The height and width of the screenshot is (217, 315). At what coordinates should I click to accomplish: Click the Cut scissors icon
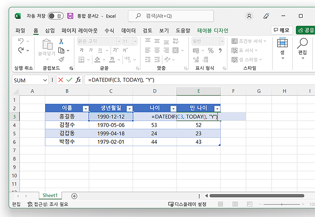click(x=61, y=41)
